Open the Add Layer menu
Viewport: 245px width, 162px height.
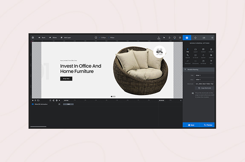[66, 38]
